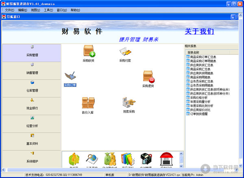Screen dimensions: 244x178
Task: Click the 关于我们 about us link
Action: pos(199,31)
